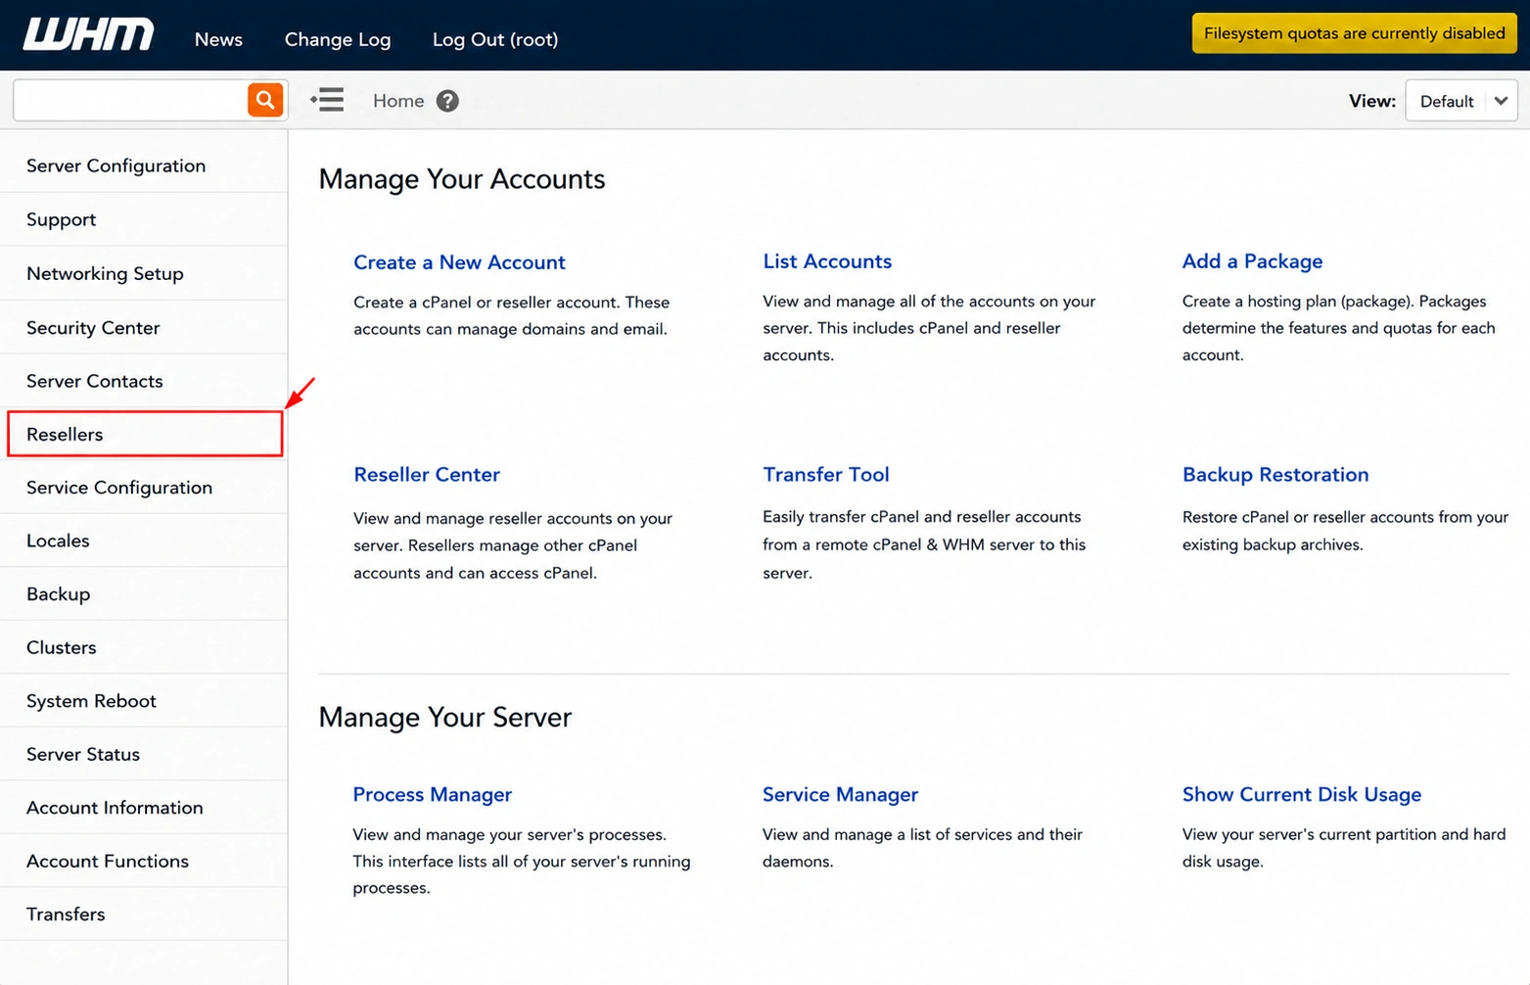Open the News menu item
Screen dimensions: 1530x985
pos(218,39)
